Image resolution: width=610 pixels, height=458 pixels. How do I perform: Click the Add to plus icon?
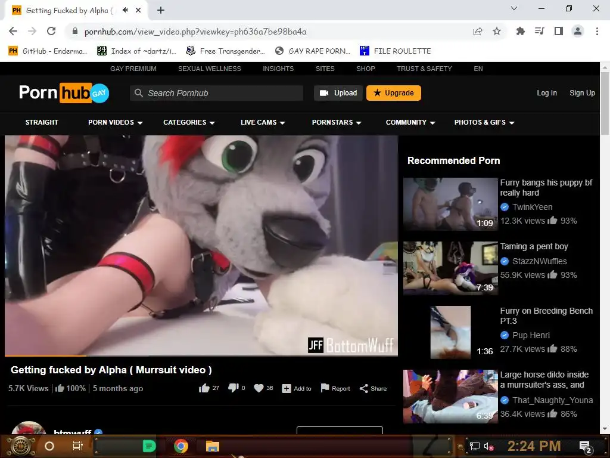click(x=287, y=388)
